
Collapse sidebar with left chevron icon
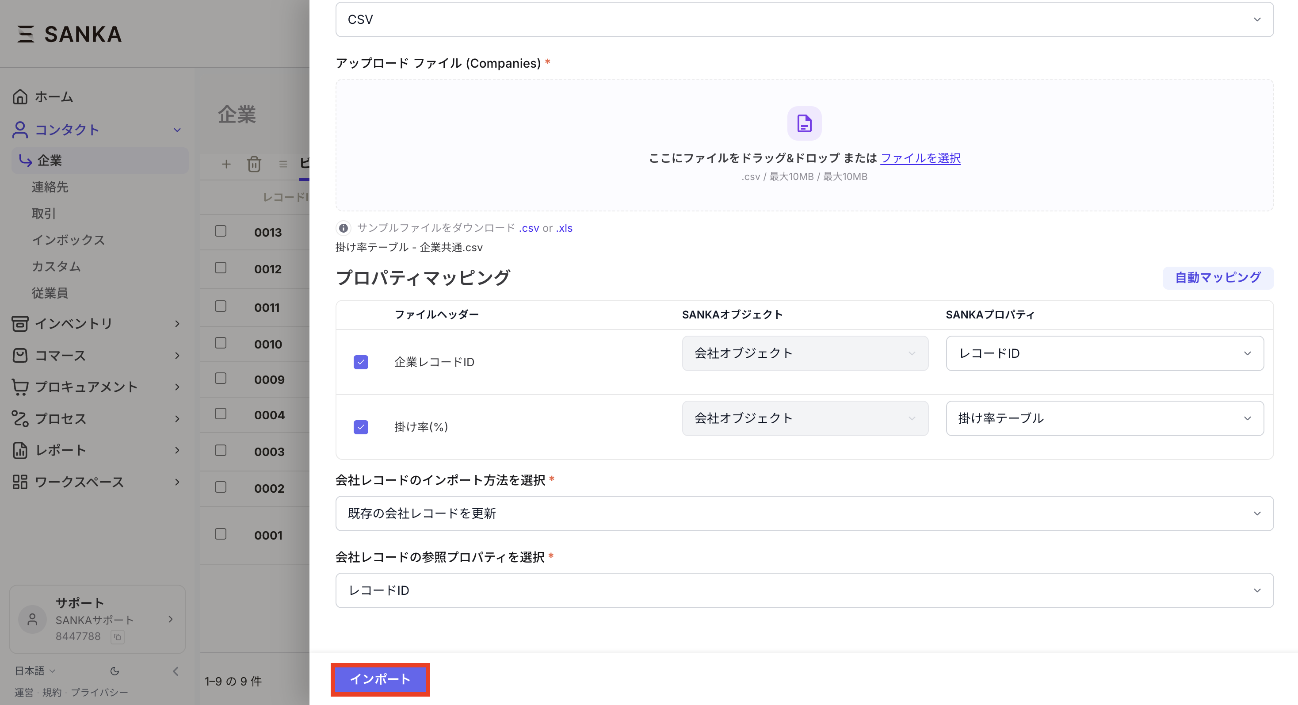tap(176, 671)
